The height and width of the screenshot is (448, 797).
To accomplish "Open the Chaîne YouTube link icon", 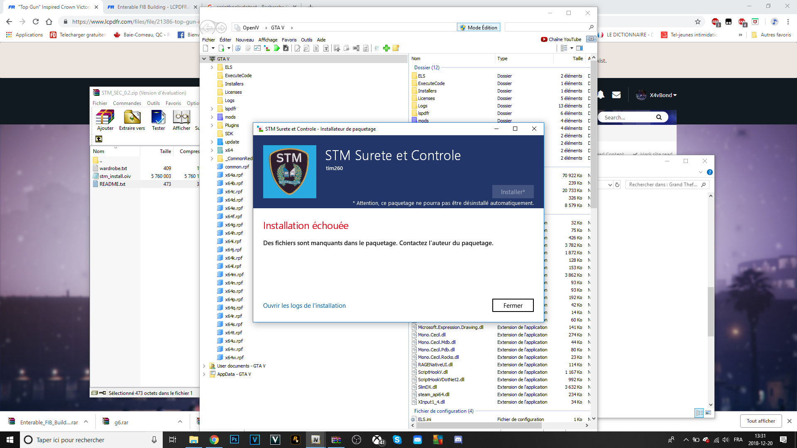I will click(x=544, y=39).
